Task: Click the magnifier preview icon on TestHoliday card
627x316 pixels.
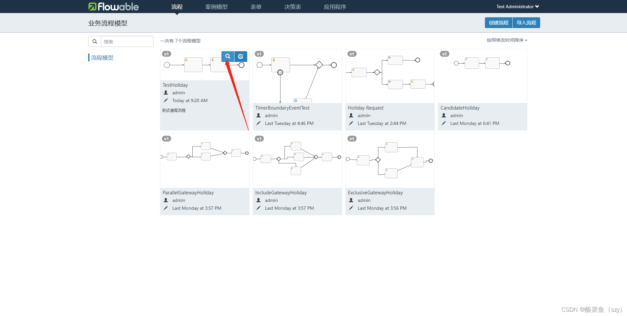Action: pyautogui.click(x=228, y=56)
